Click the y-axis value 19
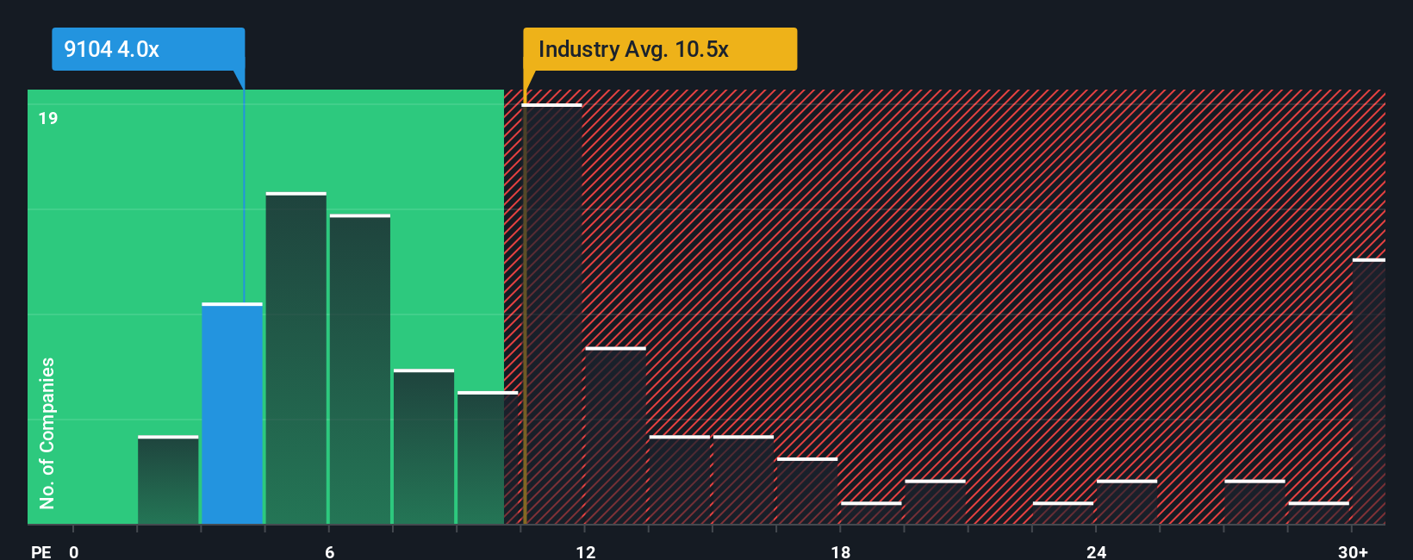This screenshot has width=1413, height=560. (48, 118)
